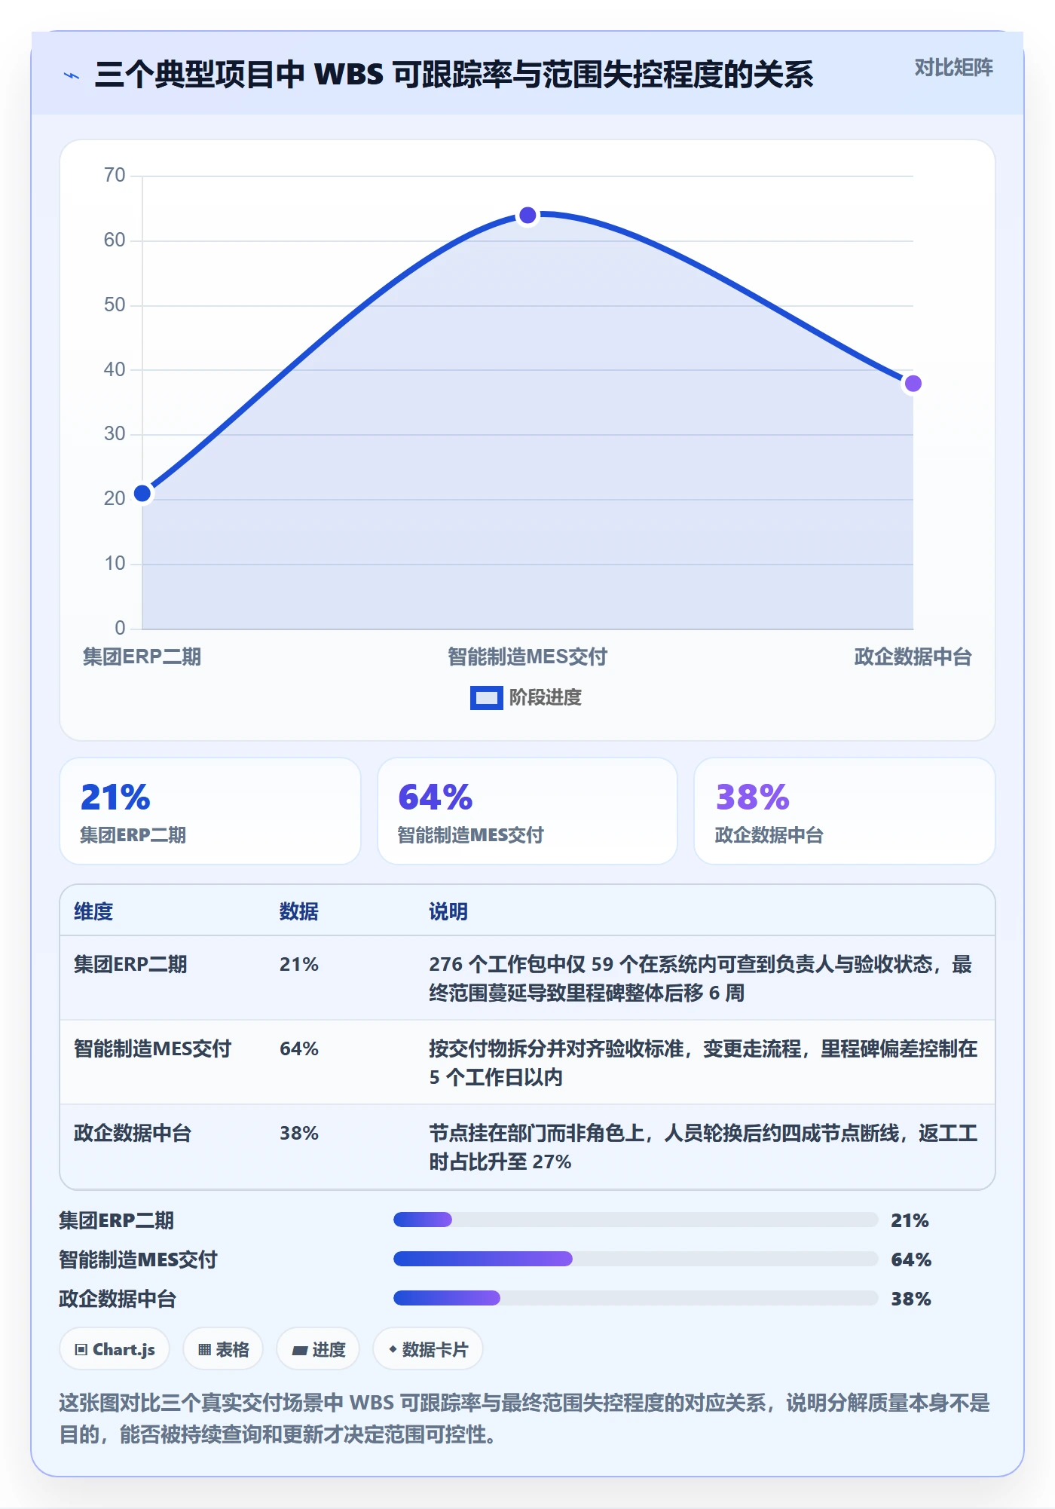Toggle the 阶段进度 legend swatch
The width and height of the screenshot is (1055, 1509).
point(486,698)
